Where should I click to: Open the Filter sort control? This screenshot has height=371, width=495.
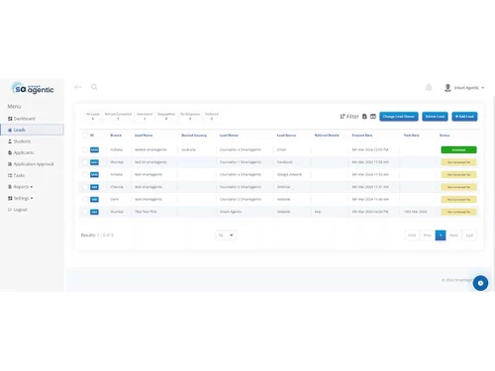coord(349,117)
